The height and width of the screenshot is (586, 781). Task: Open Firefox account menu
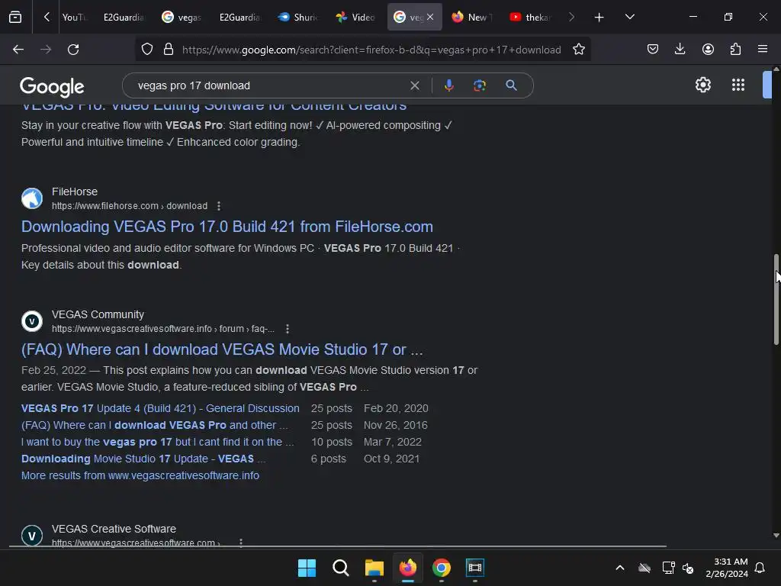click(x=708, y=50)
